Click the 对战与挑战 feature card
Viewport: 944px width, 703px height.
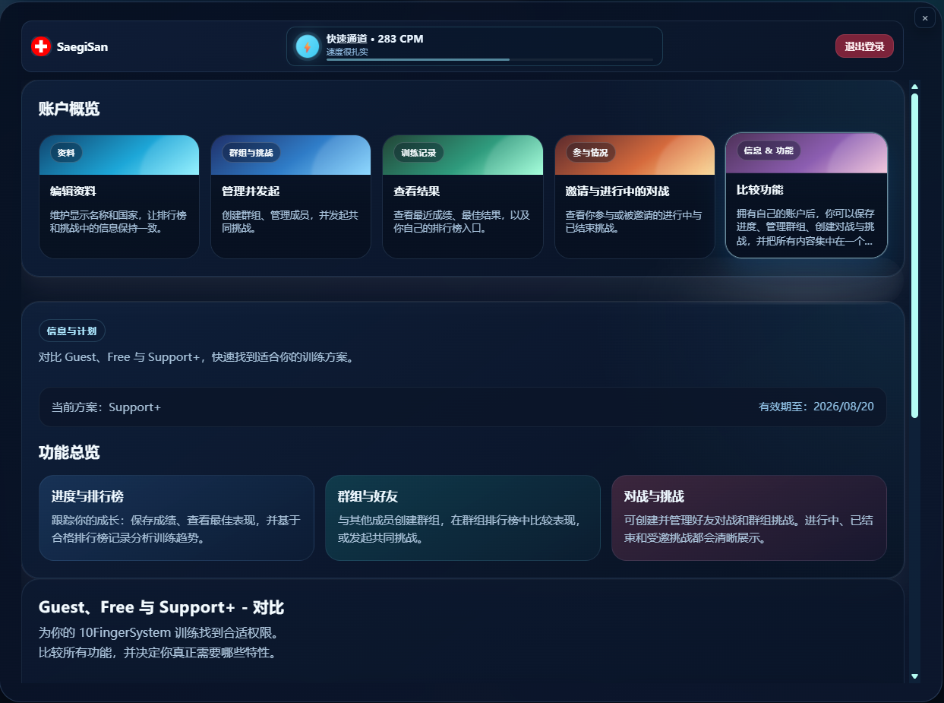tap(749, 518)
